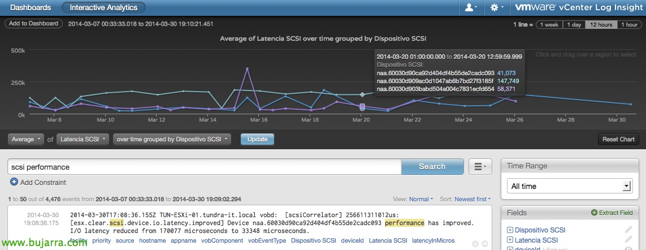Click the Add Constraint plus icon
646x250 pixels.
14,182
